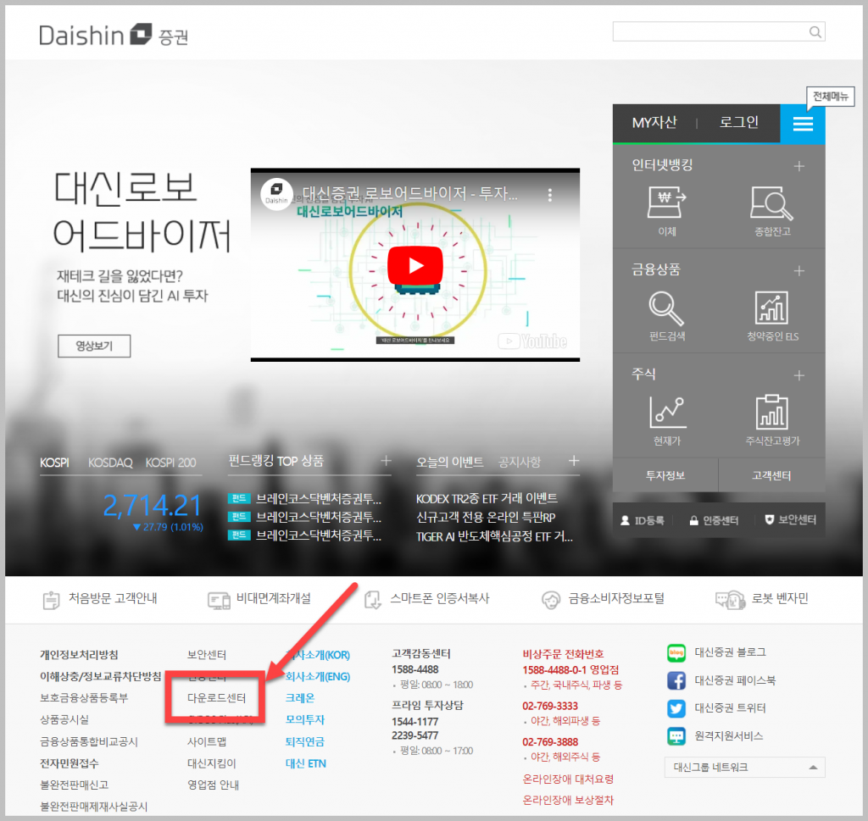868x821 pixels.
Task: Open 온라인장애 대처요령 link
Action: tap(568, 779)
